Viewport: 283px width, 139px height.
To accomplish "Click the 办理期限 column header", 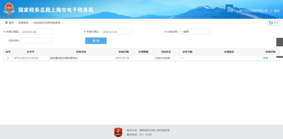I will coord(143,52).
